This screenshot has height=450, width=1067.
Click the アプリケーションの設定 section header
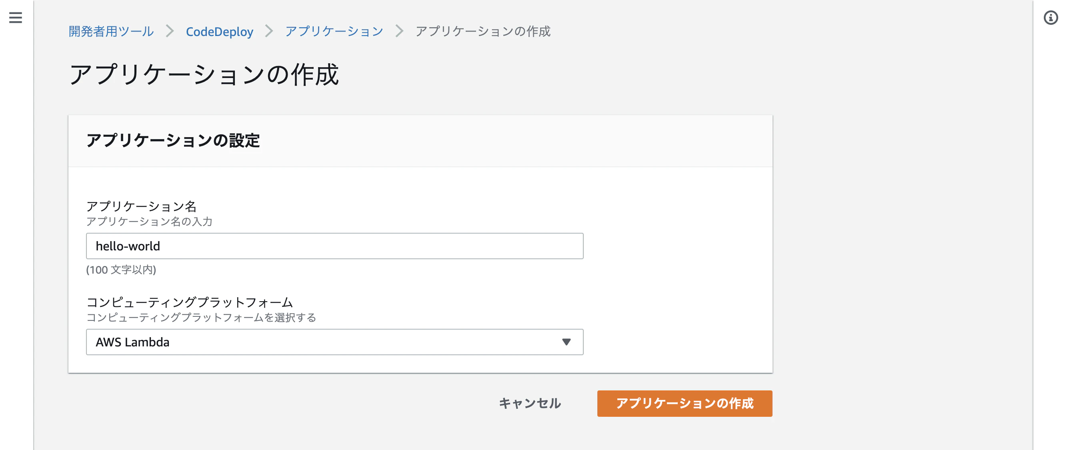tap(173, 141)
